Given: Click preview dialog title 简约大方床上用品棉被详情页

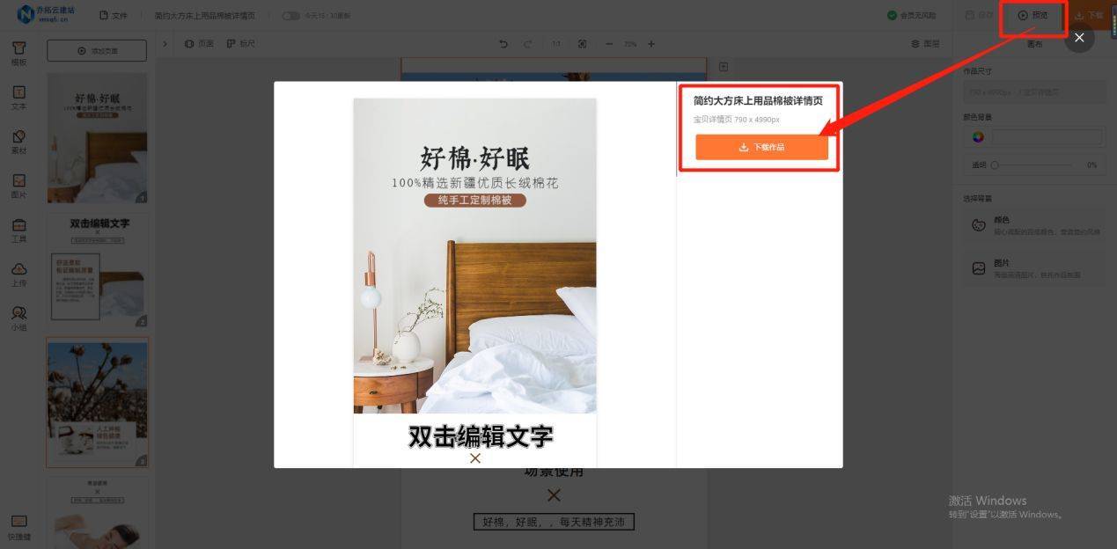Looking at the screenshot, I should (758, 101).
